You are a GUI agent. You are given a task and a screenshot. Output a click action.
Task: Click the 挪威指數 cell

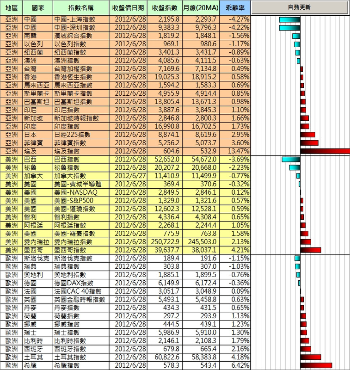tap(81, 325)
